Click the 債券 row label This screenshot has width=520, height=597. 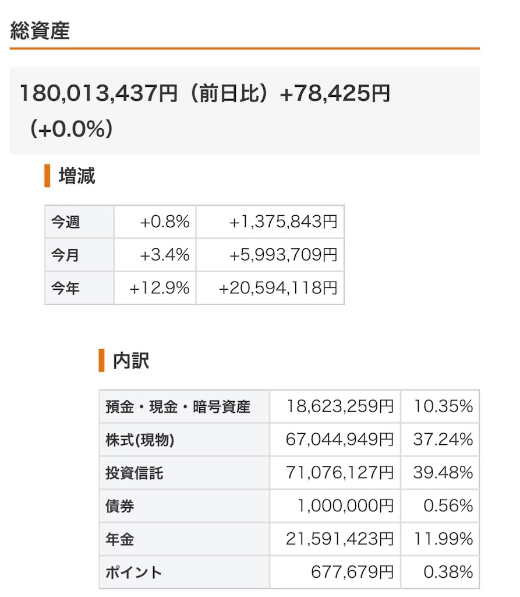120,507
